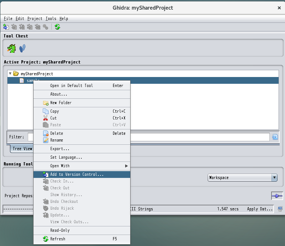Viewport: 285px width, 246px height.
Task: Switch to the Tree View tab
Action: click(22, 149)
